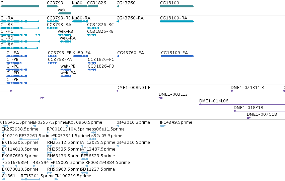This screenshot has height=181, width=285.
Task: Click the Gli-RE transcript
Action: 19,48
